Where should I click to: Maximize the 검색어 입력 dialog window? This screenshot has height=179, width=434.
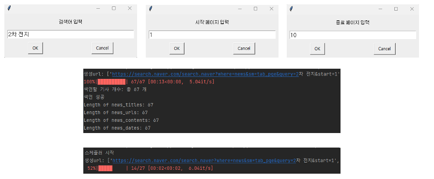tap(114, 8)
